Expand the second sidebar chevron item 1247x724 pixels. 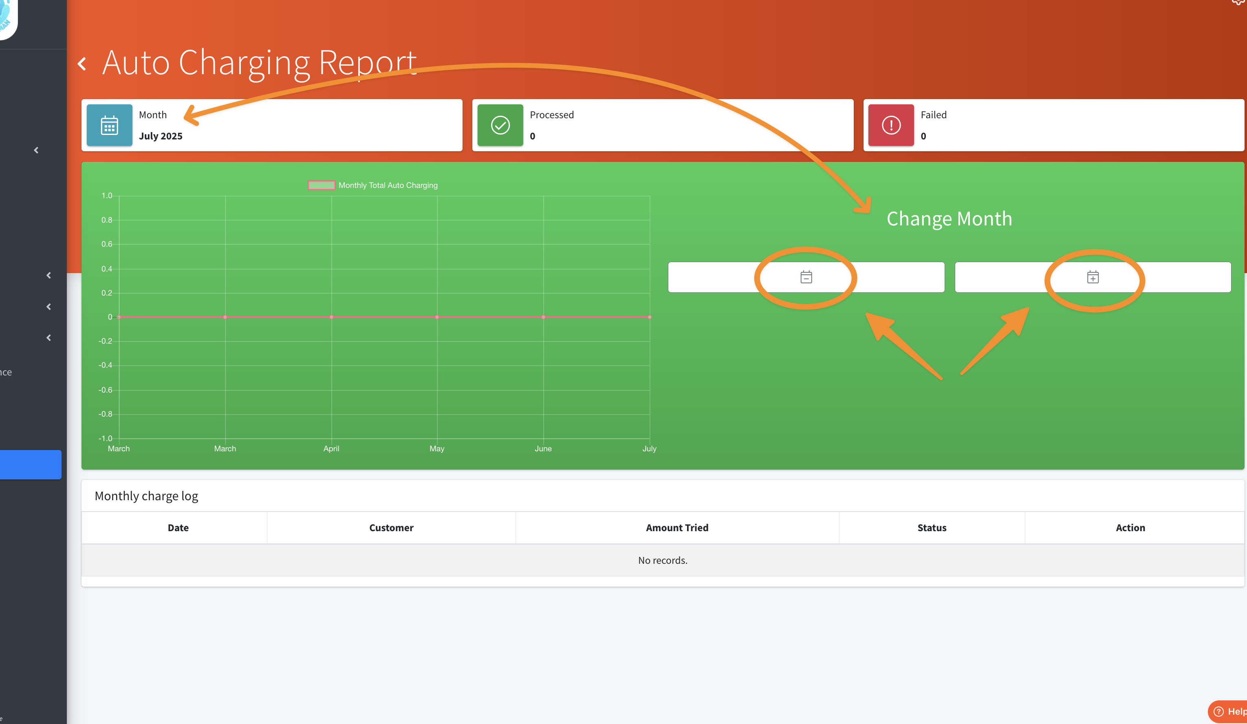pyautogui.click(x=48, y=275)
